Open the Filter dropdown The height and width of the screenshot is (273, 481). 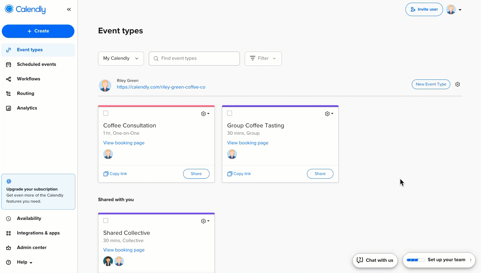(x=263, y=59)
